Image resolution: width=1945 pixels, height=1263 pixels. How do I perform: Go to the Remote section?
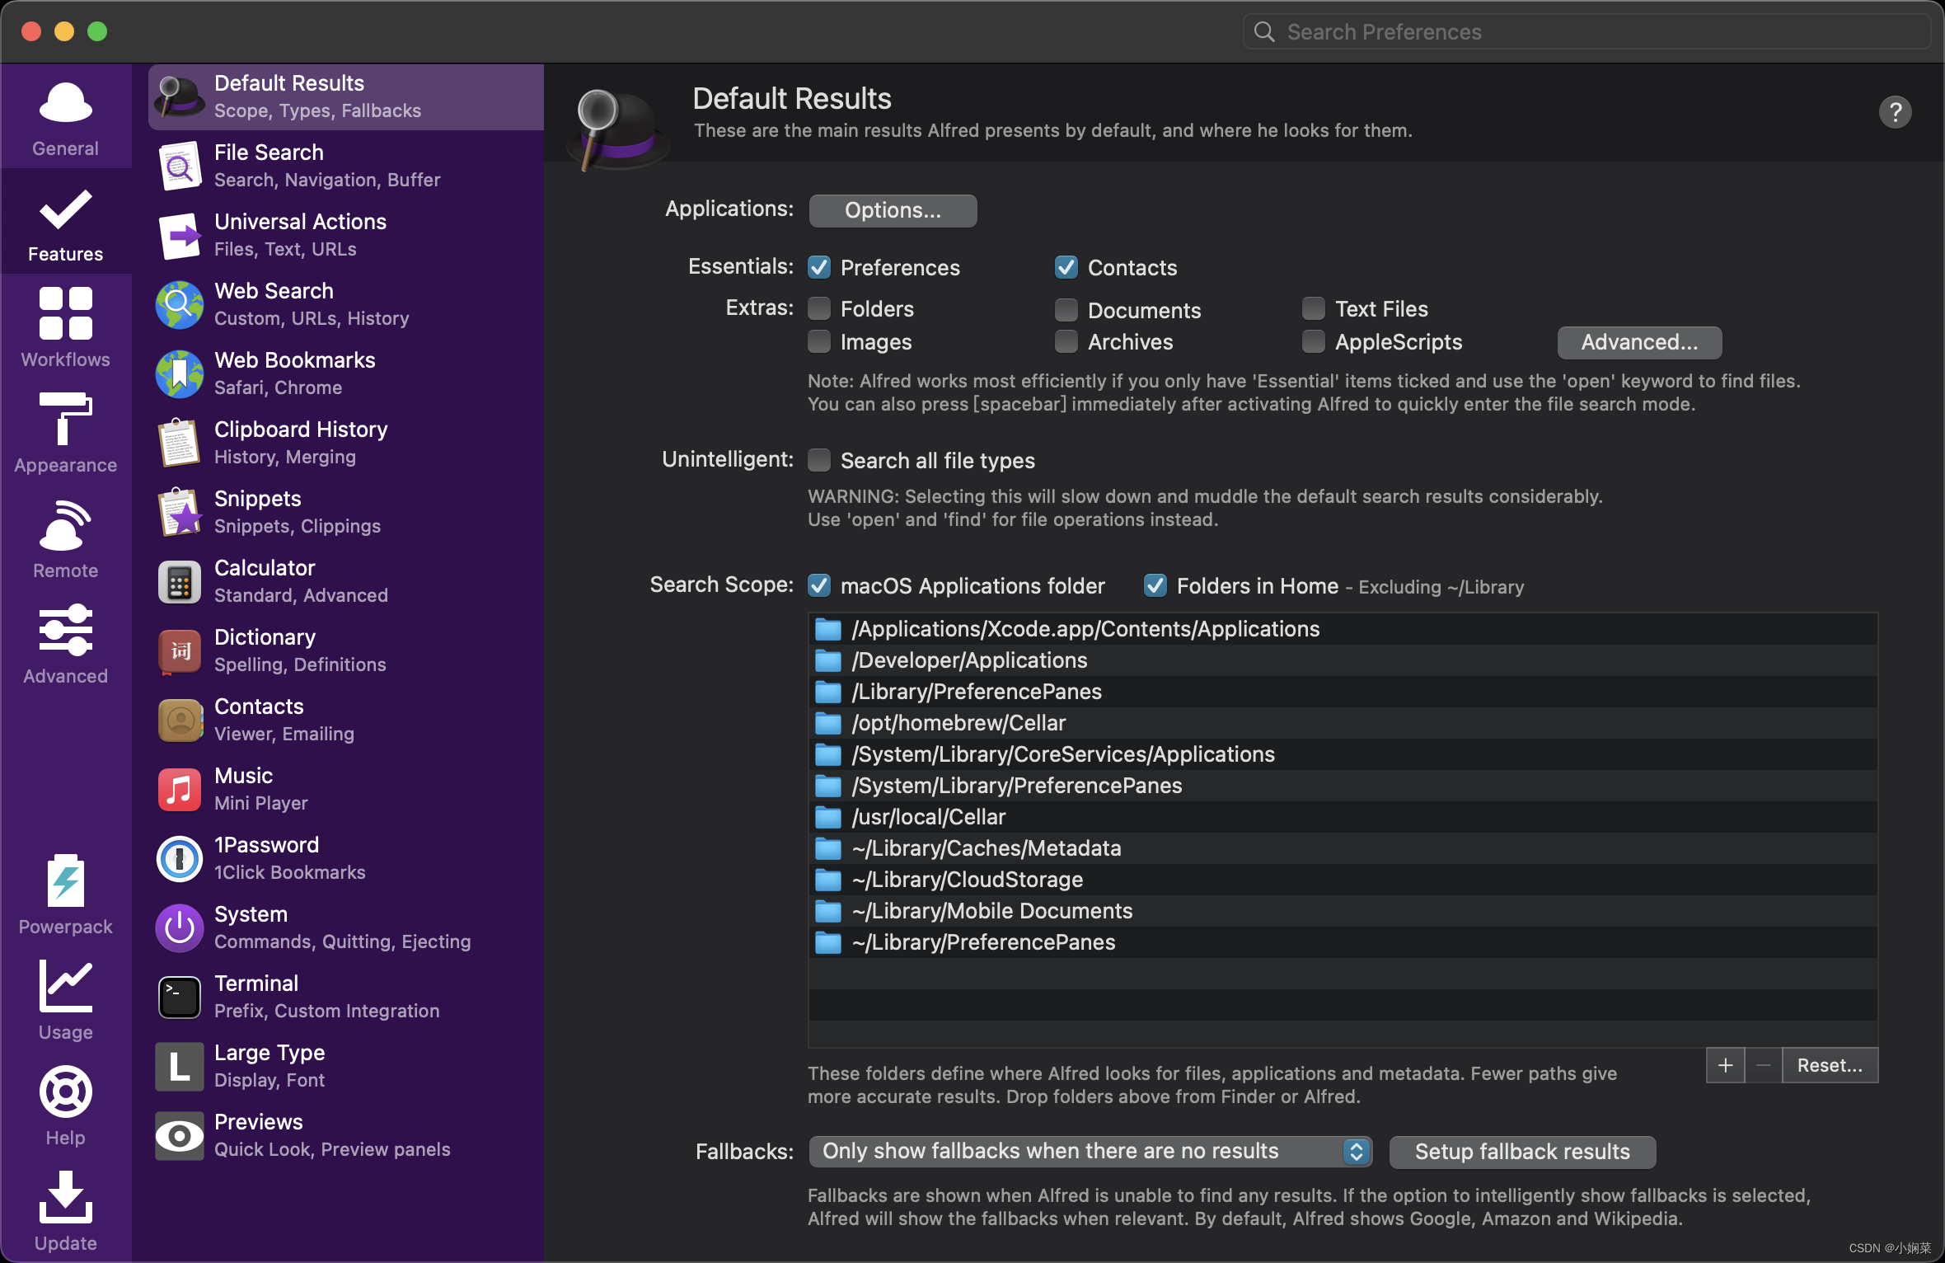coord(65,538)
